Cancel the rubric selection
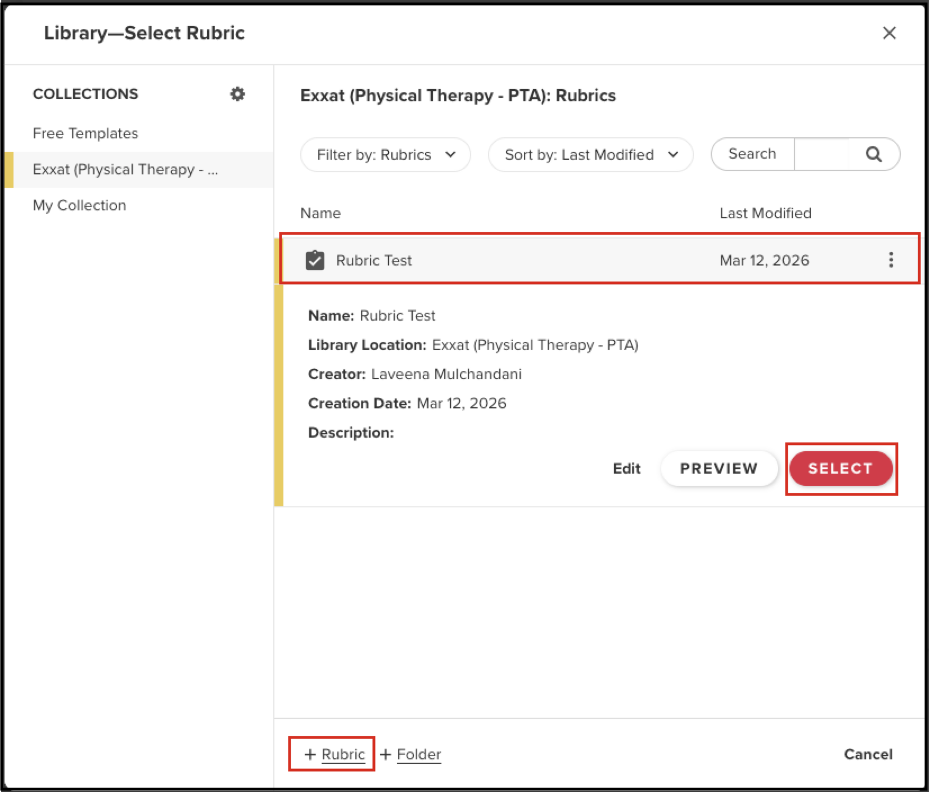Screen dimensions: 930x792 [x=868, y=754]
